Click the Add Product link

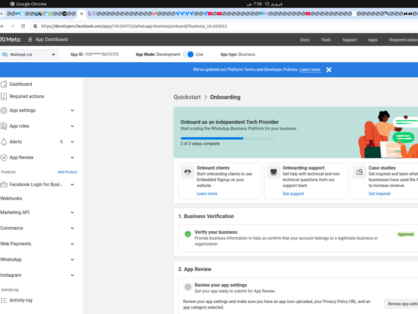click(67, 172)
